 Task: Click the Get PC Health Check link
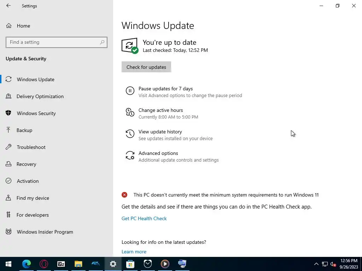click(144, 218)
